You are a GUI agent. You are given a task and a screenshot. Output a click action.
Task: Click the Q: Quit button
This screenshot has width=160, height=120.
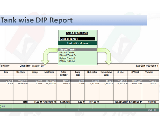tap(3, 106)
